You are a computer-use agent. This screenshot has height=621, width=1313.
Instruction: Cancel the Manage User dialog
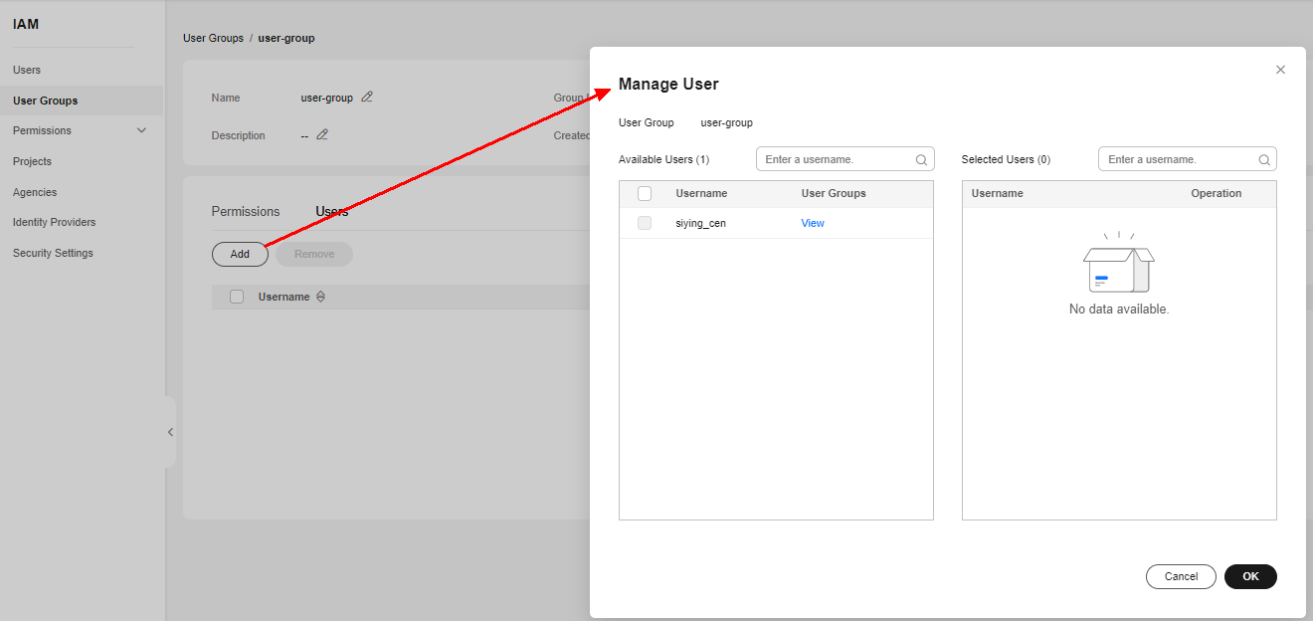point(1181,576)
